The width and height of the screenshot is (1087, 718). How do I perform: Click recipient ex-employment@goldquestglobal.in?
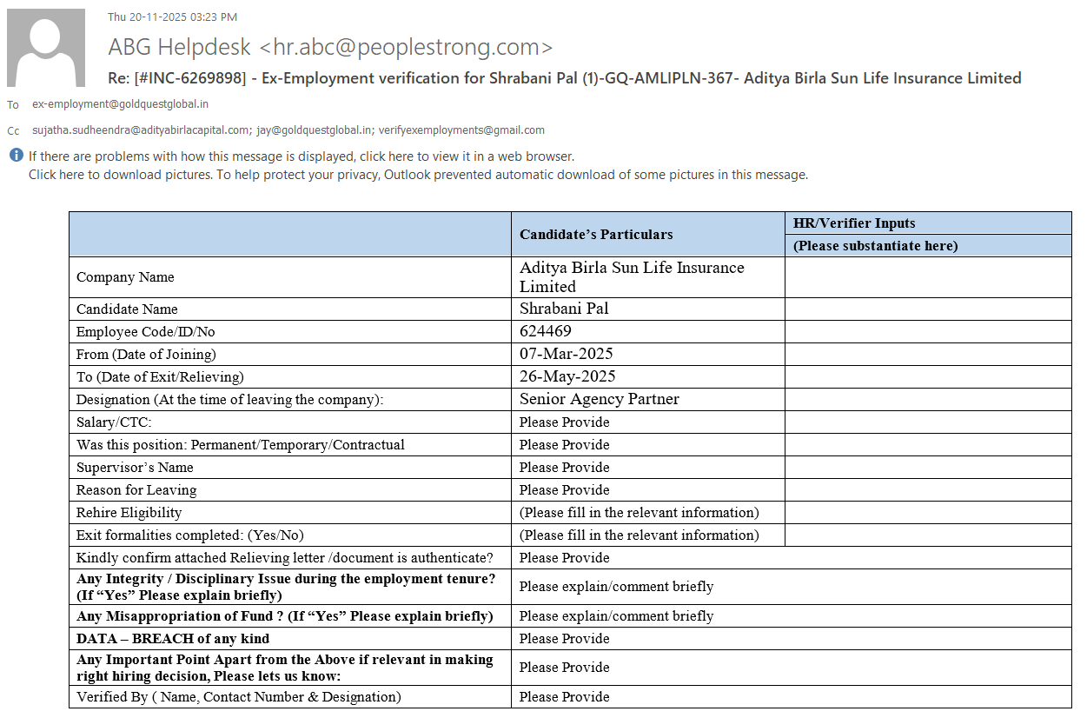[120, 104]
